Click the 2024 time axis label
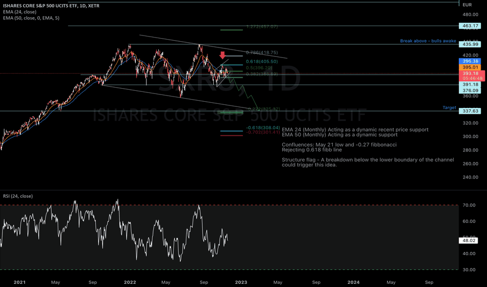 (x=353, y=282)
